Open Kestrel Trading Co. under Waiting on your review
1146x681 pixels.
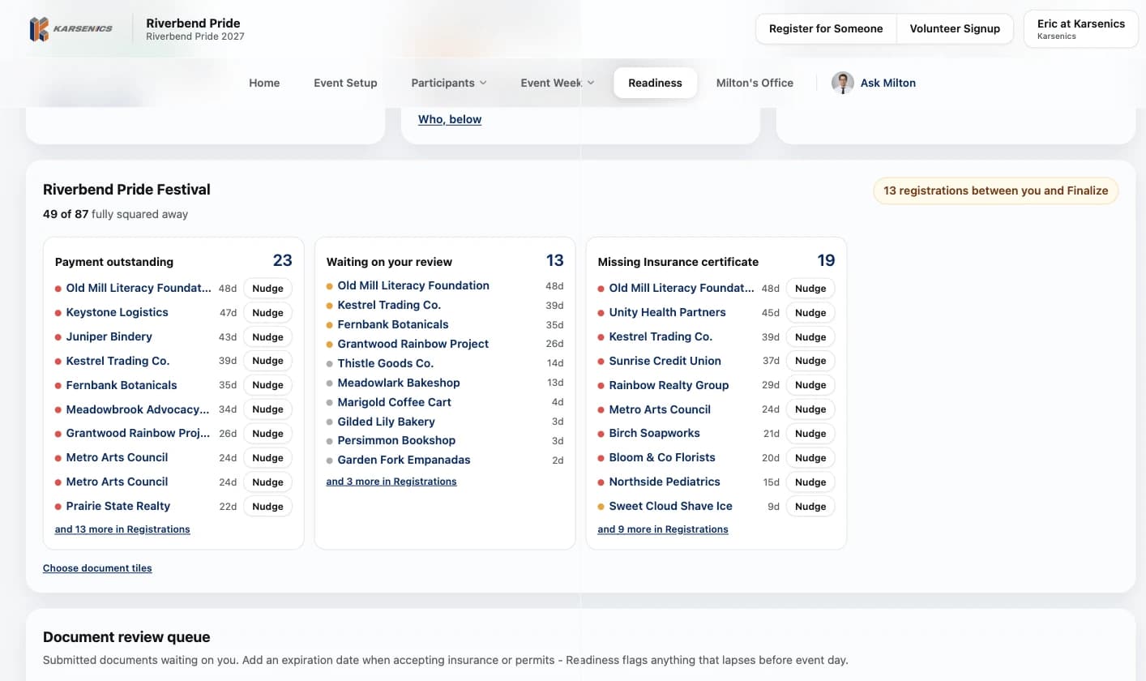tap(389, 305)
